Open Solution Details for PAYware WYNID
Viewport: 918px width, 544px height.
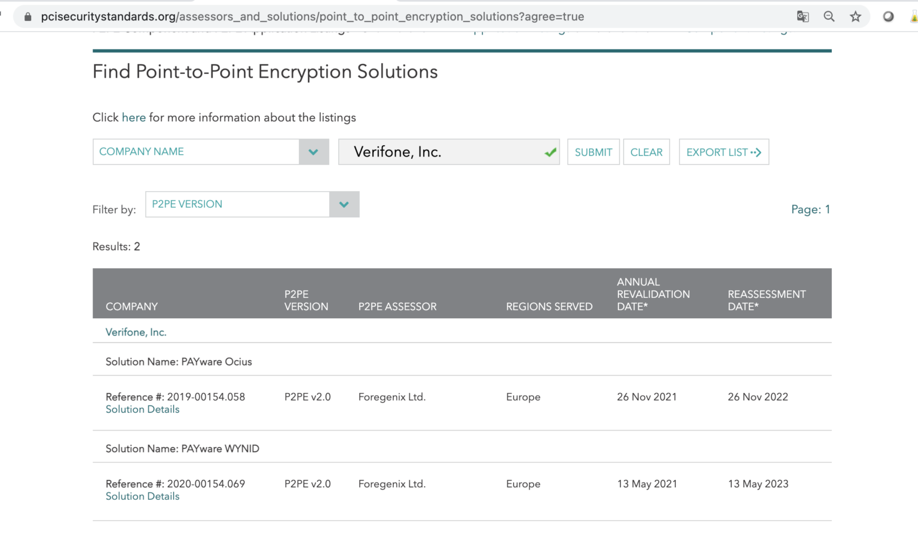[142, 496]
